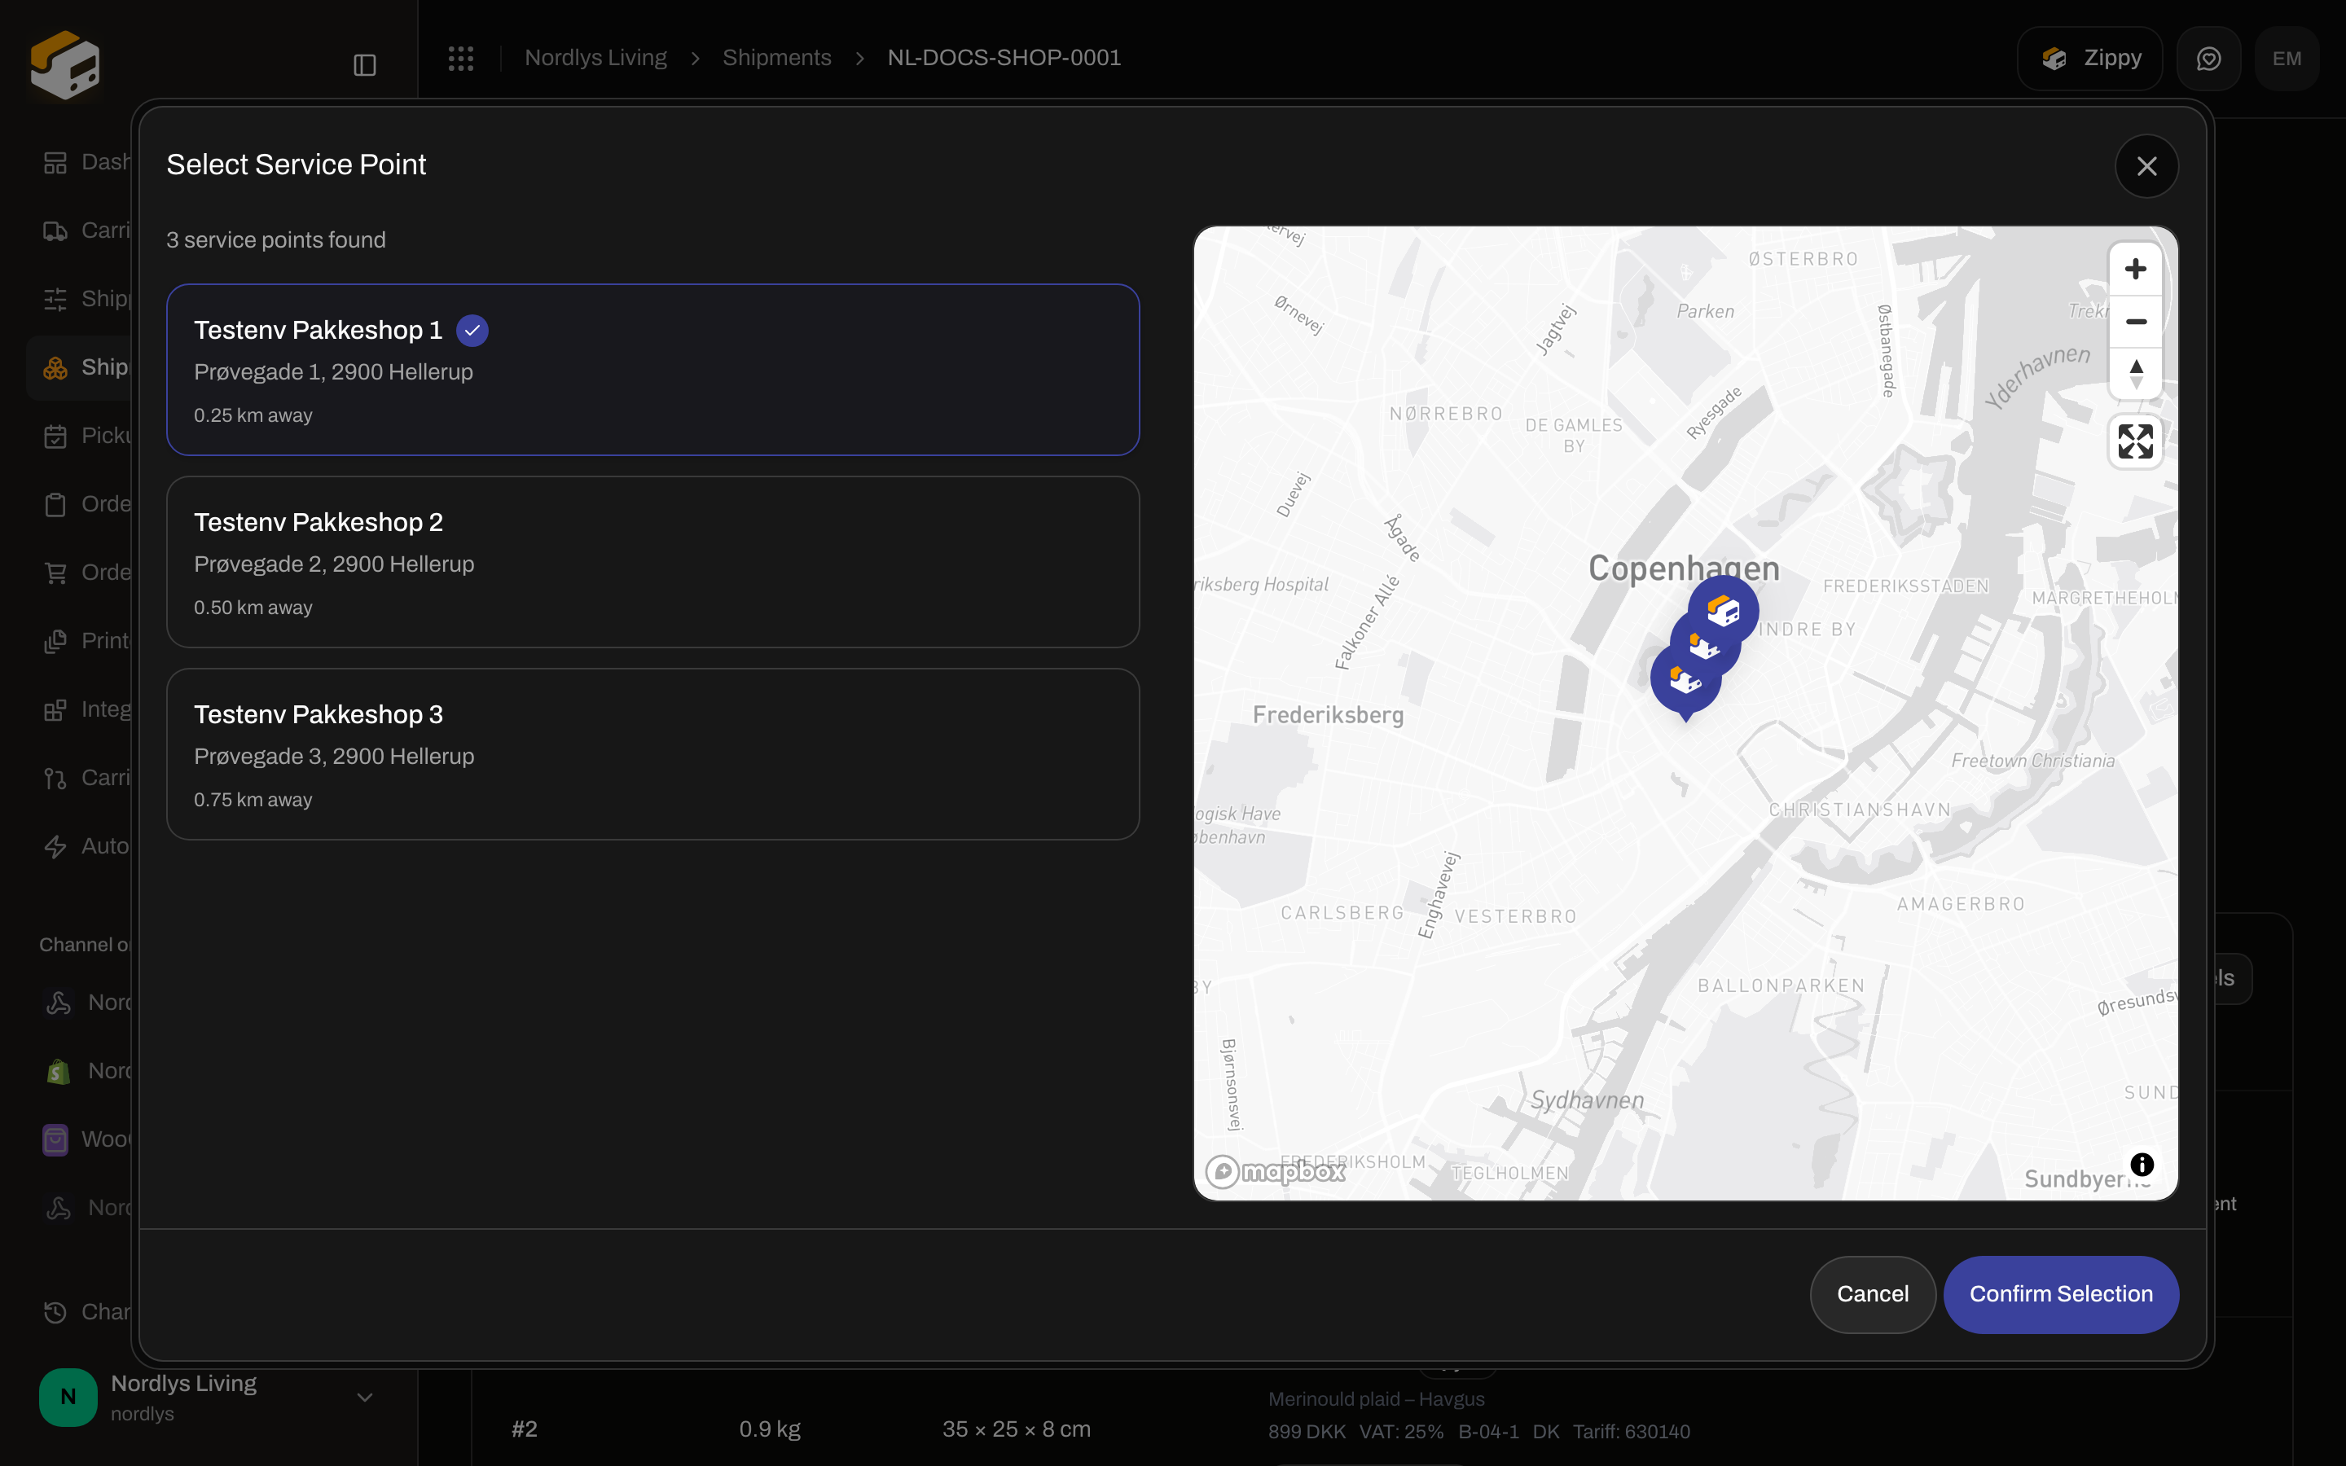Close the Select Service Point dialog
The height and width of the screenshot is (1466, 2346).
pos(2146,166)
